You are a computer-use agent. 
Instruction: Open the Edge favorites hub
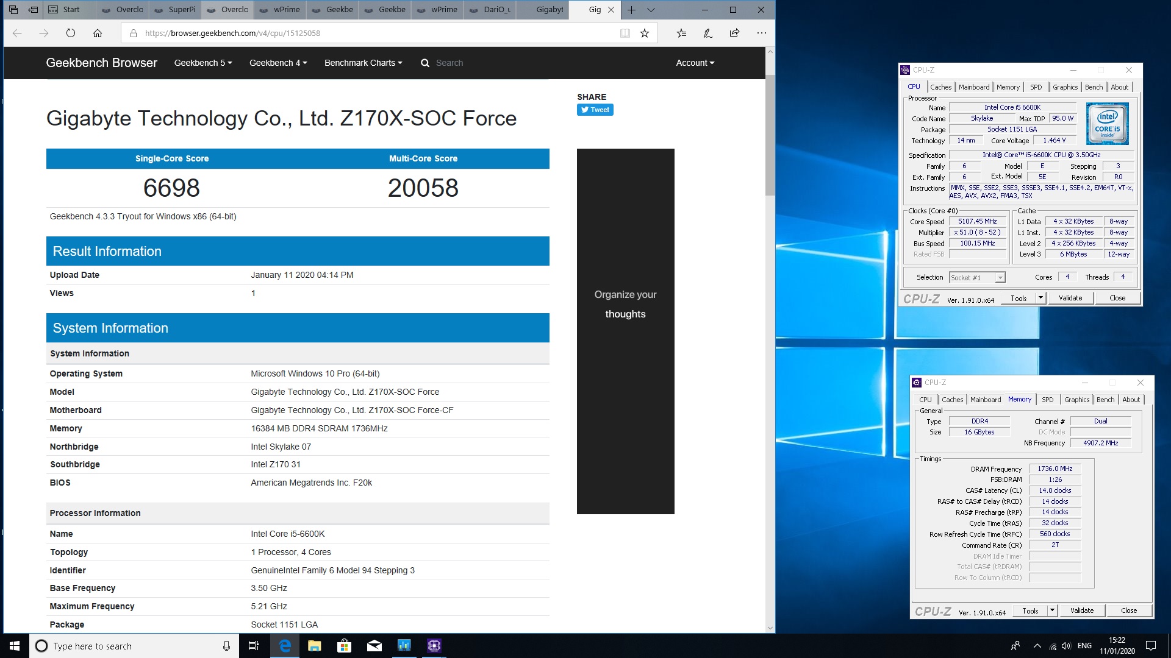pyautogui.click(x=681, y=34)
